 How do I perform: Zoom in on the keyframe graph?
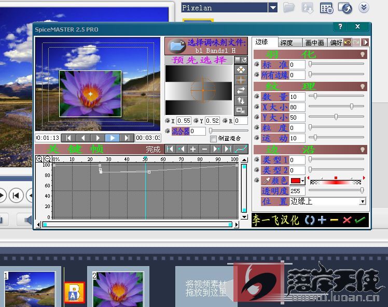[x=39, y=159]
